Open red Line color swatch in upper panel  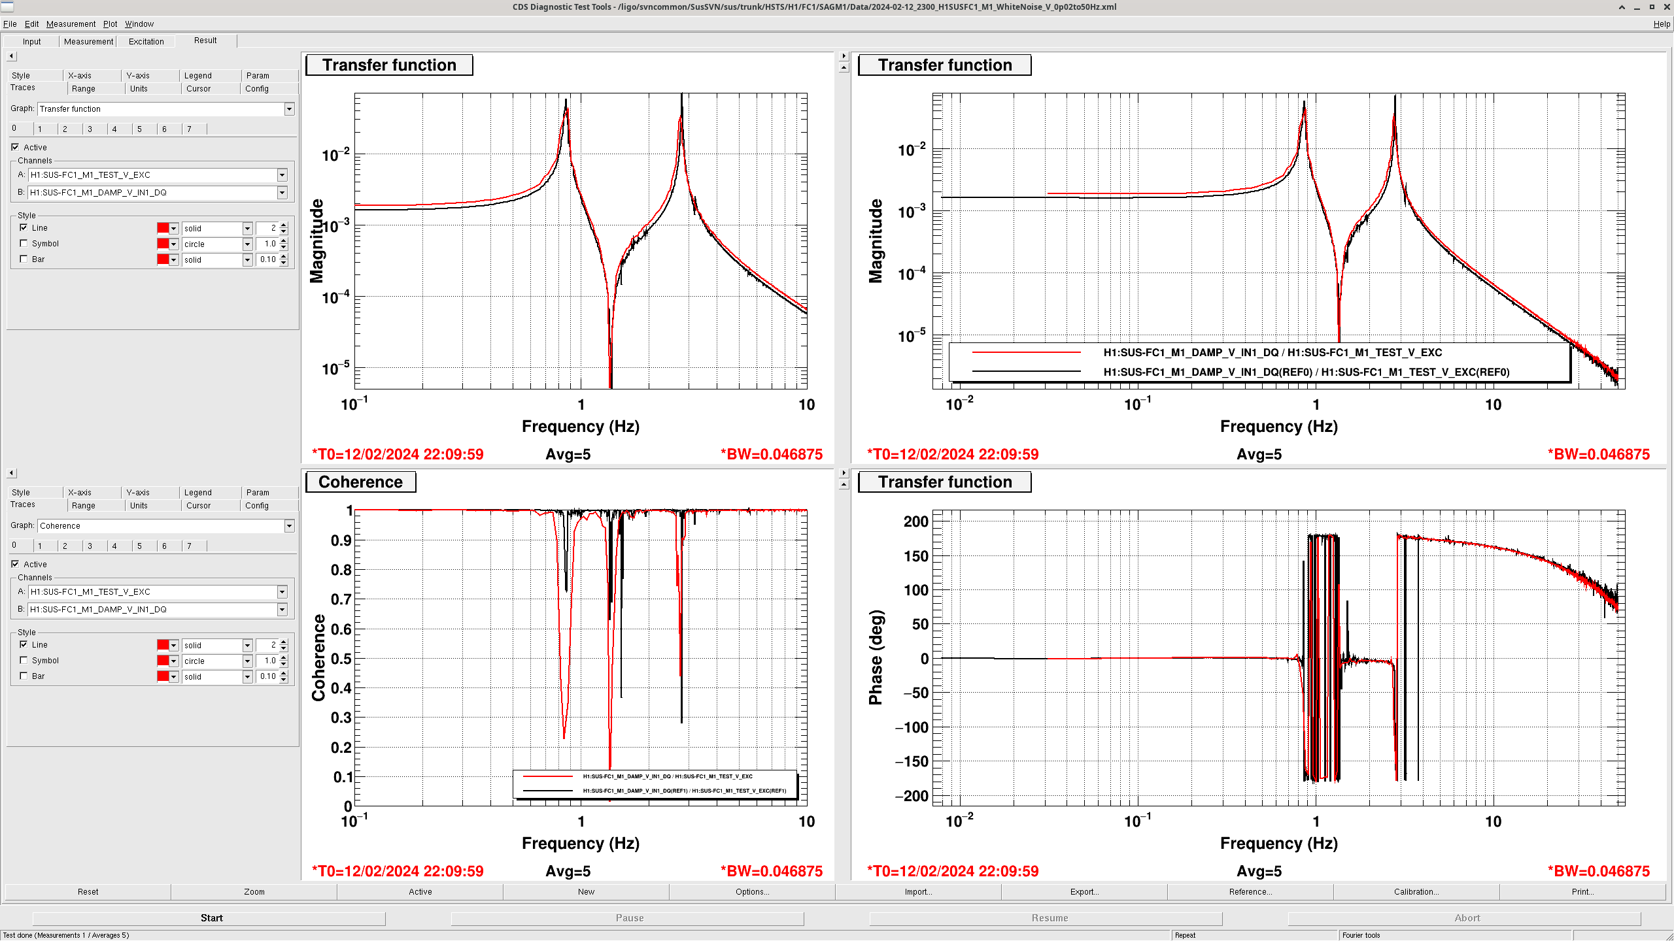pyautogui.click(x=163, y=228)
